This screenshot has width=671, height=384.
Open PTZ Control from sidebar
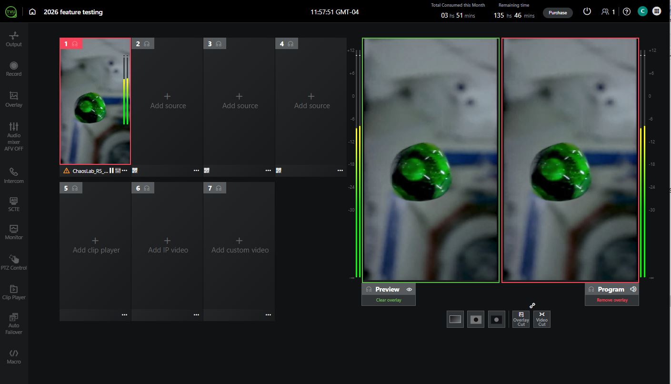click(x=14, y=263)
